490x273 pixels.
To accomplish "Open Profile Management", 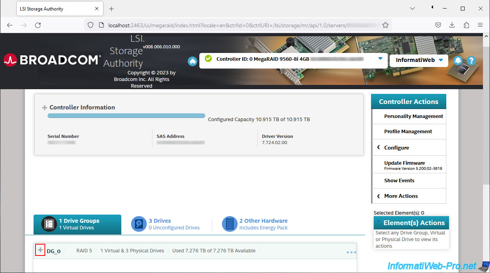I will (x=408, y=132).
